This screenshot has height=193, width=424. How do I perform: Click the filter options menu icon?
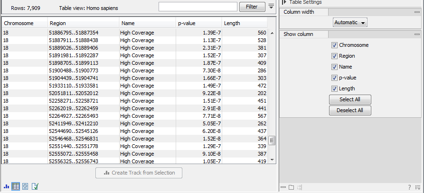click(271, 6)
